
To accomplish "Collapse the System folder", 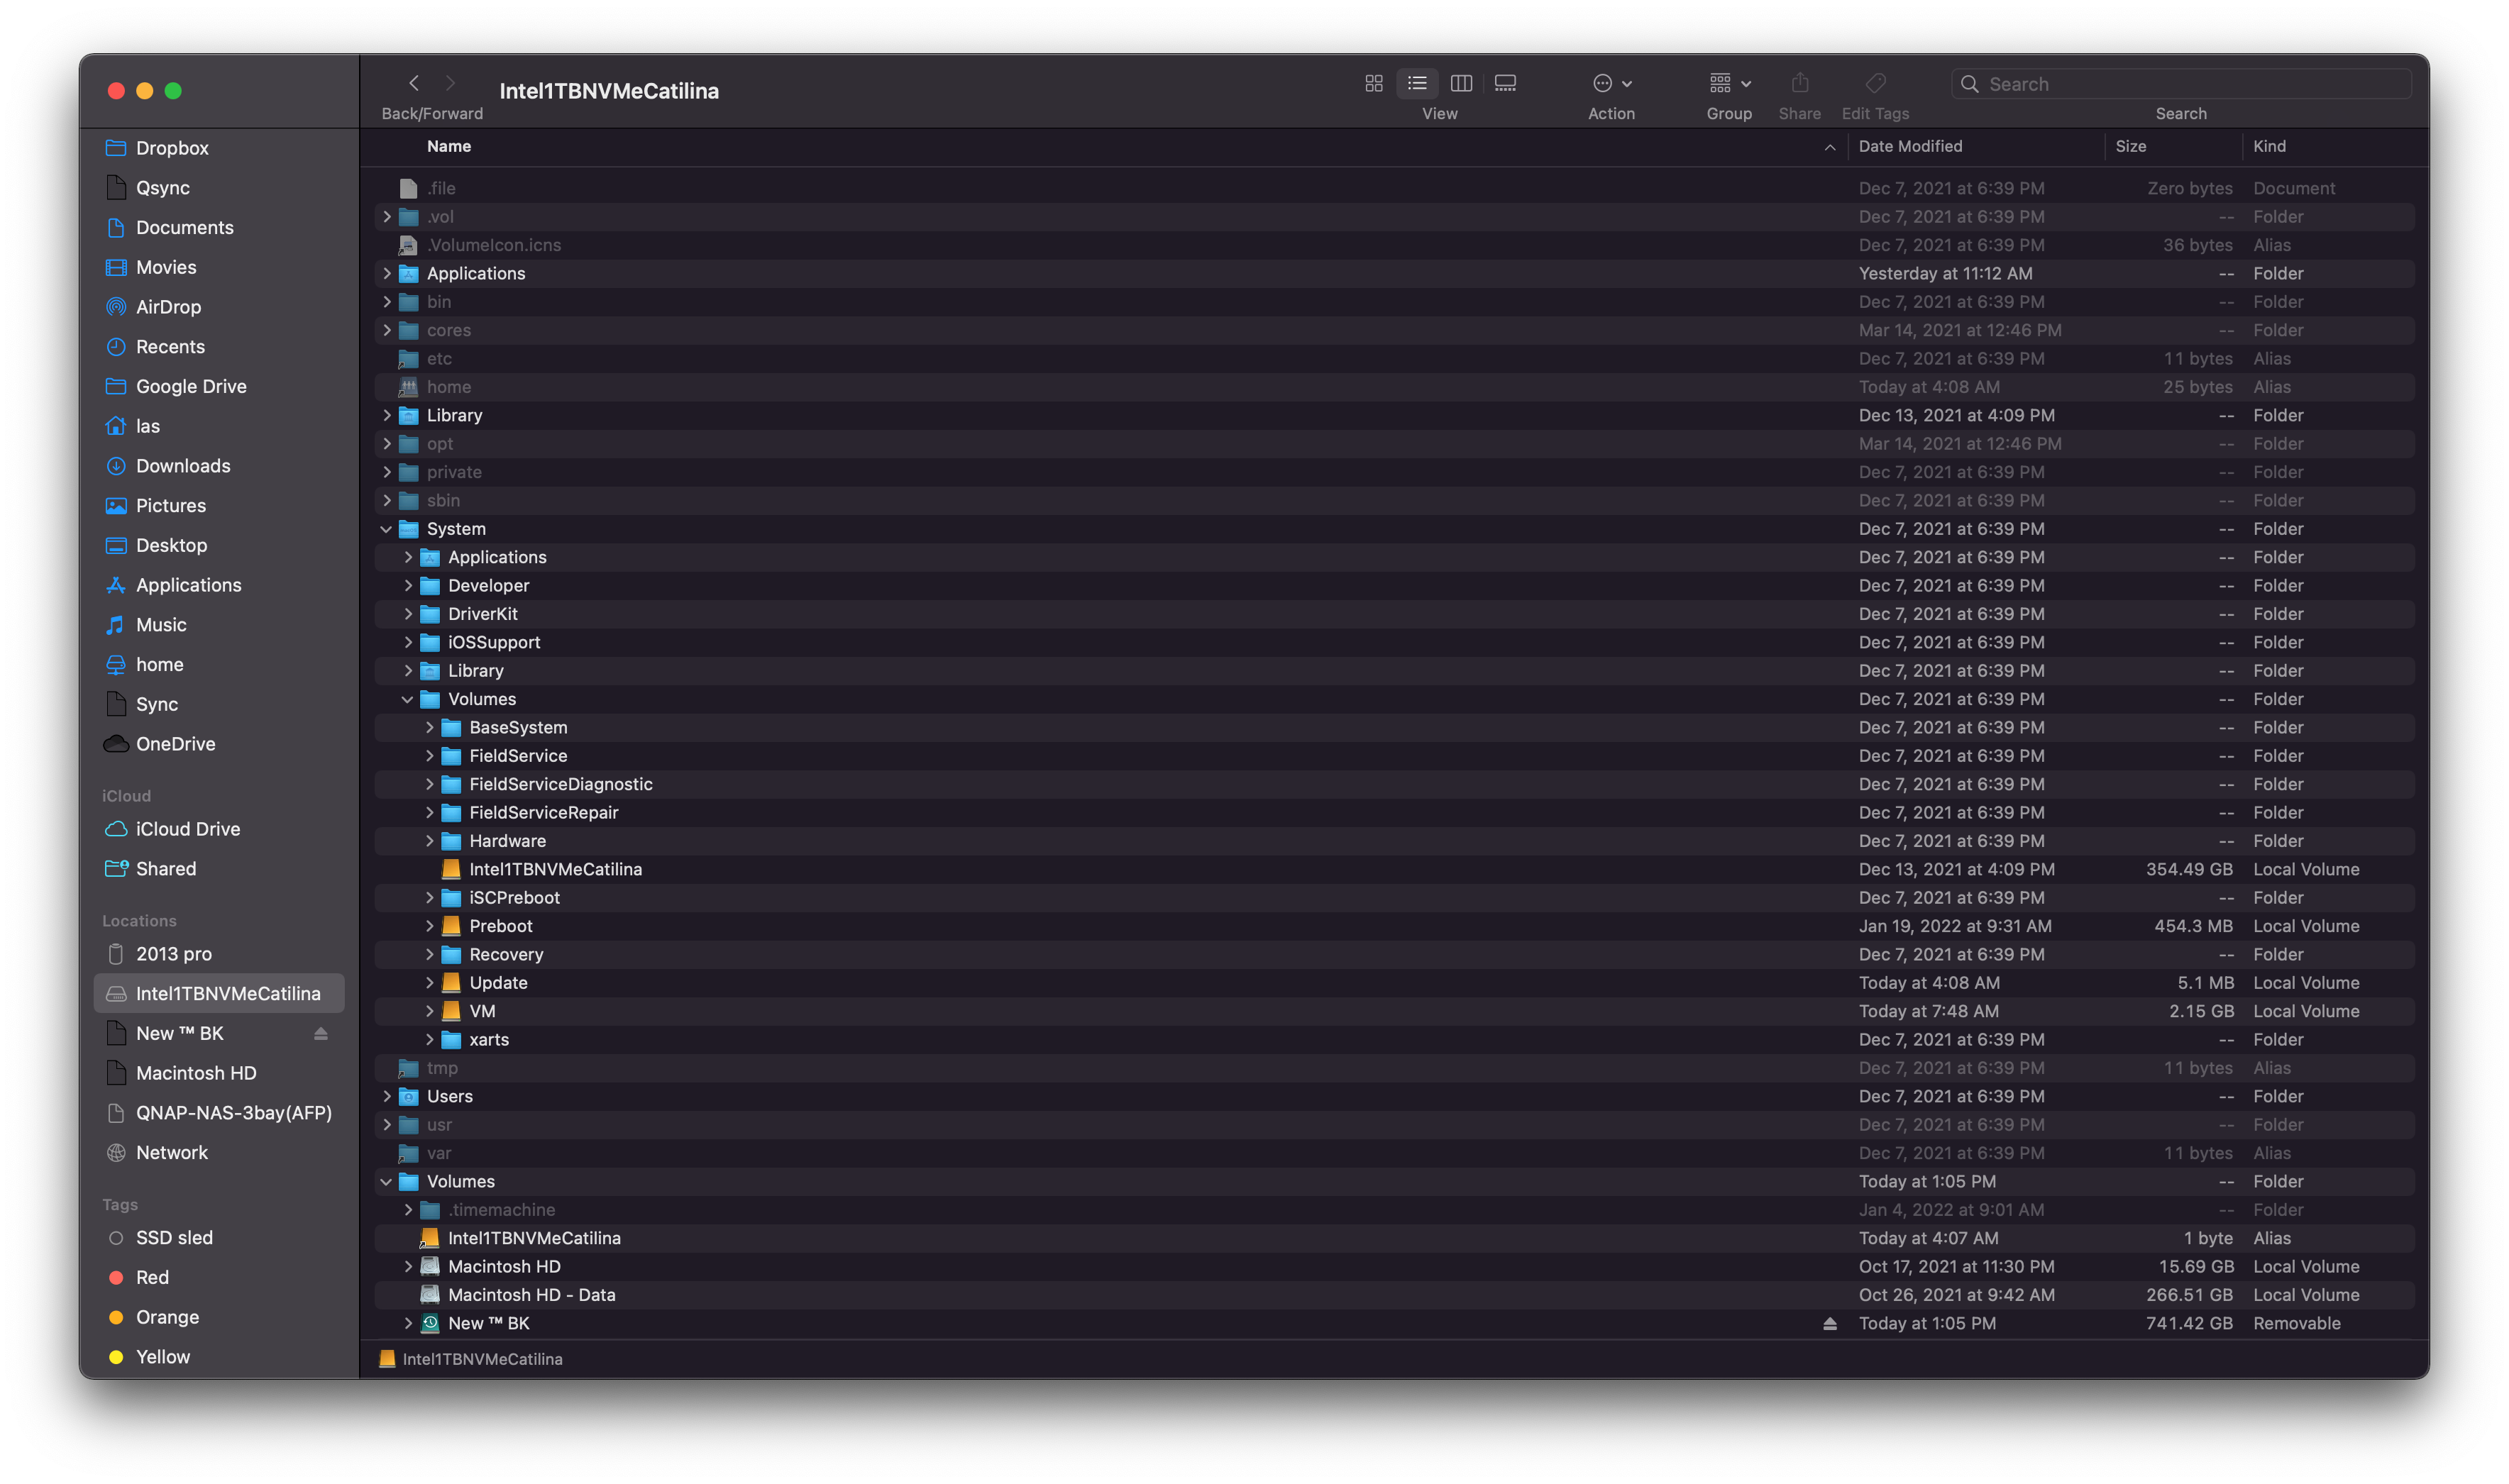I will click(386, 529).
